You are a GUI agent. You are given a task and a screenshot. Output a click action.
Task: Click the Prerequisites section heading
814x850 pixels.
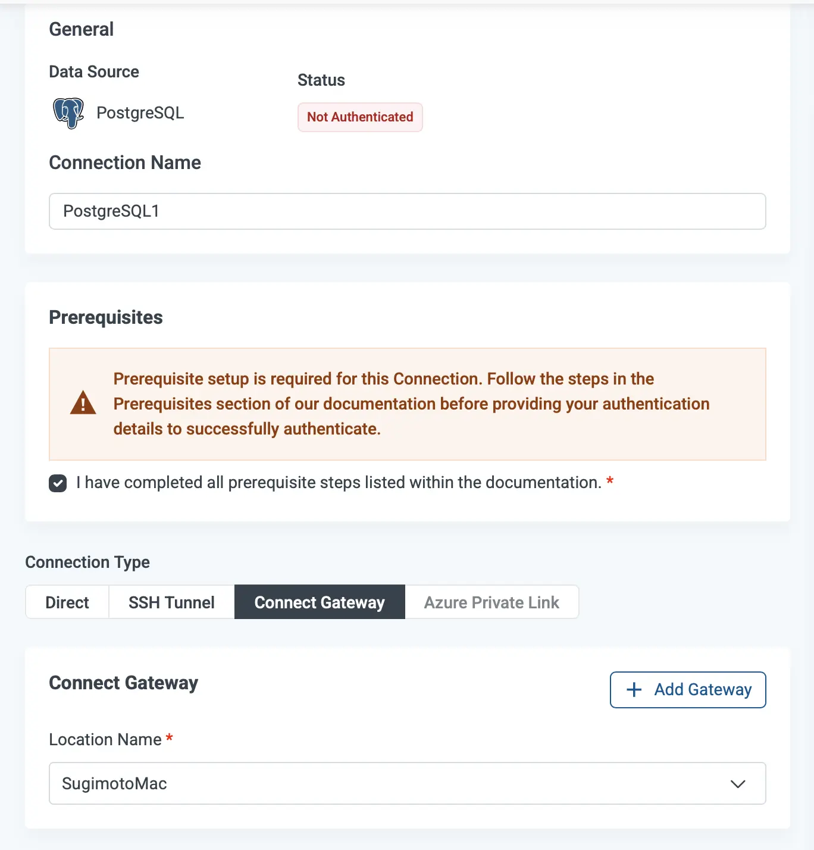106,318
